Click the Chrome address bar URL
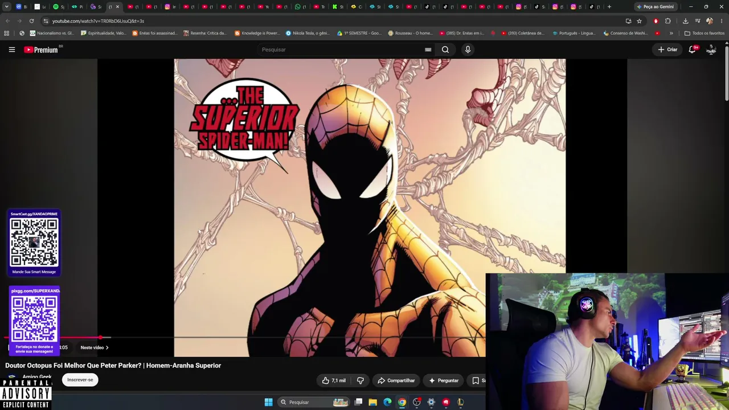The width and height of the screenshot is (729, 410). pyautogui.click(x=98, y=21)
